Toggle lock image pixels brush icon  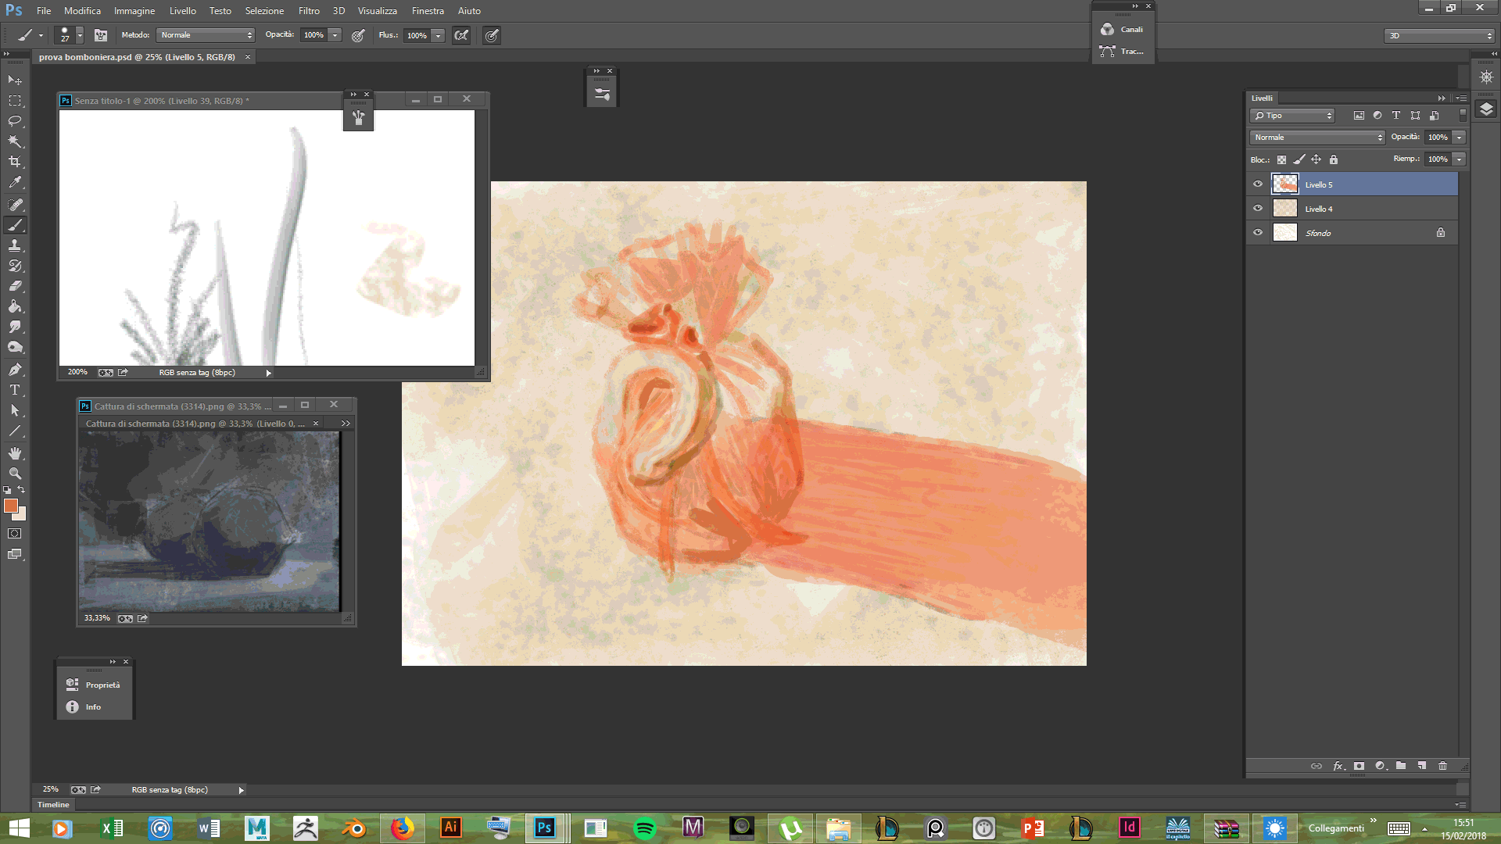click(1299, 159)
